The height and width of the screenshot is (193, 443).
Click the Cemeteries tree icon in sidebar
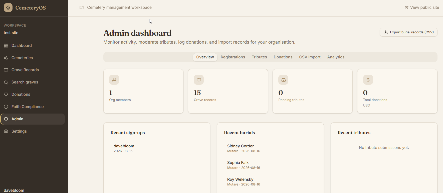tap(6, 58)
